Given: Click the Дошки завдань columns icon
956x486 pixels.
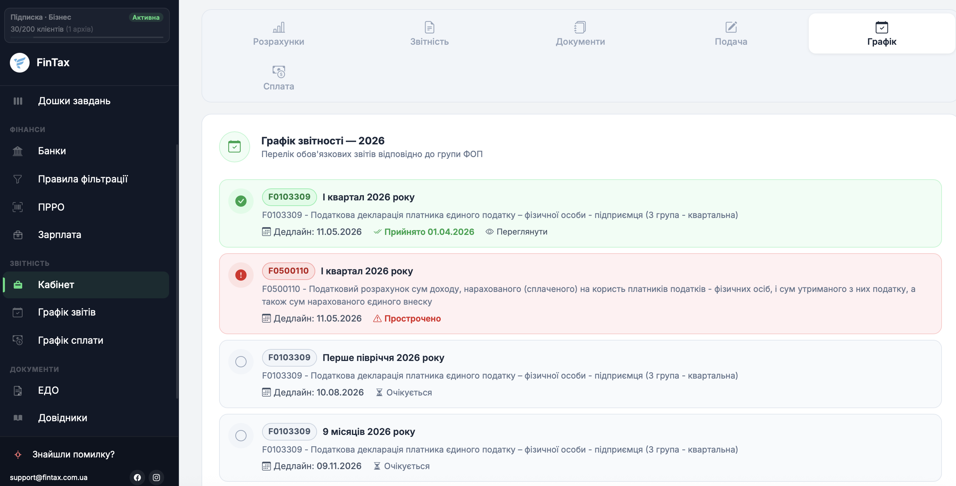Looking at the screenshot, I should 18,101.
